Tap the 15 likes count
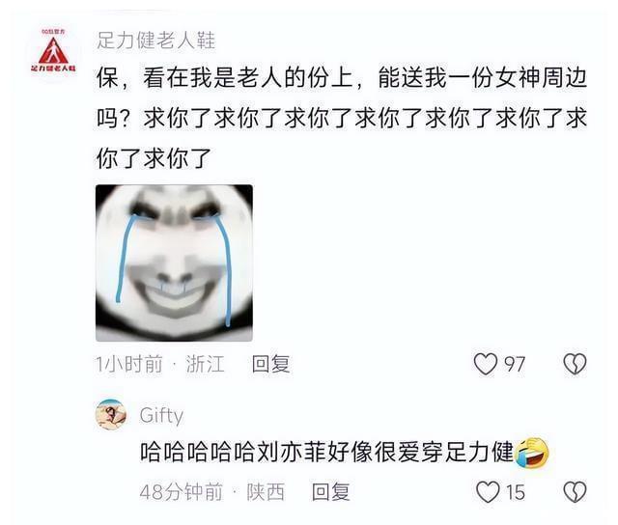 coord(516,492)
